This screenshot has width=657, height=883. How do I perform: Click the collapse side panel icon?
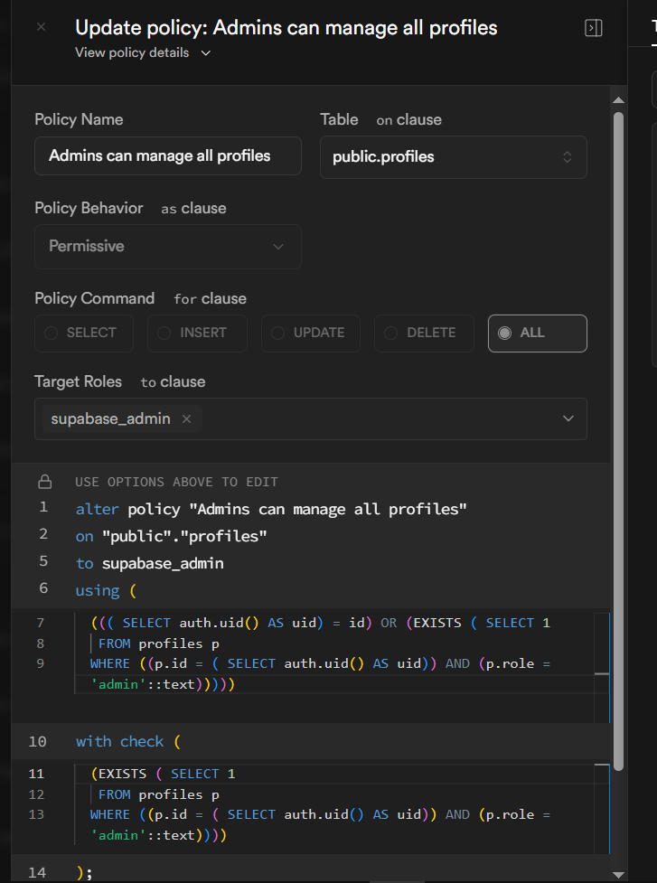pos(594,28)
